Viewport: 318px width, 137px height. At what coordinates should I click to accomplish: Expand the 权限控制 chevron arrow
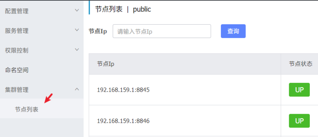click(x=77, y=50)
